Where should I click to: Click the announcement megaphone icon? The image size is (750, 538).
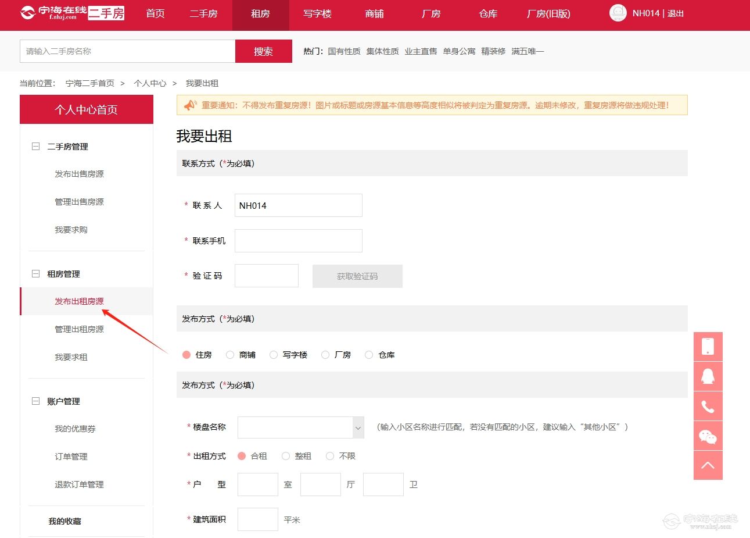(190, 105)
